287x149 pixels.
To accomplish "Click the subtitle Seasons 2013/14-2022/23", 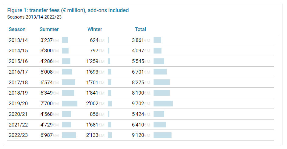I will tap(34, 17).
